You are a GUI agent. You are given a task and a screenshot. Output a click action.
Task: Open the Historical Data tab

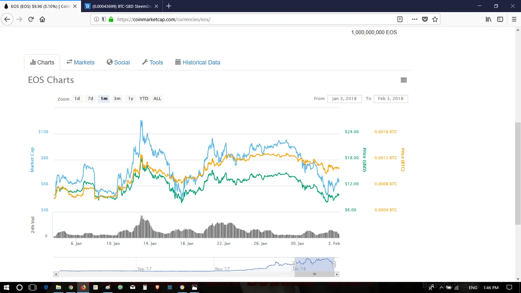click(x=197, y=62)
